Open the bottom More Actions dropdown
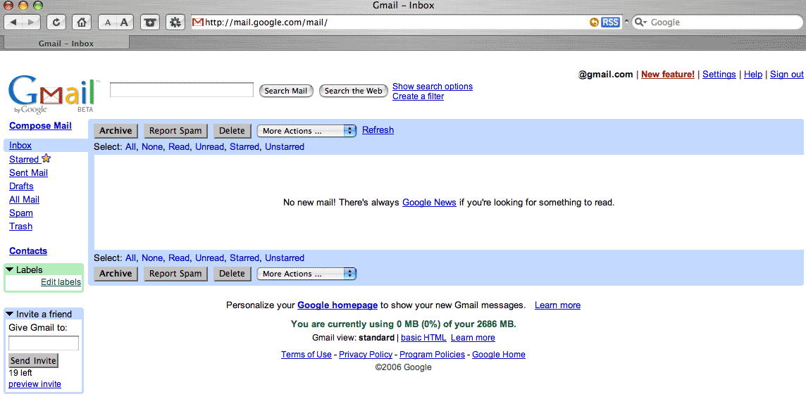The width and height of the screenshot is (806, 406). (307, 274)
